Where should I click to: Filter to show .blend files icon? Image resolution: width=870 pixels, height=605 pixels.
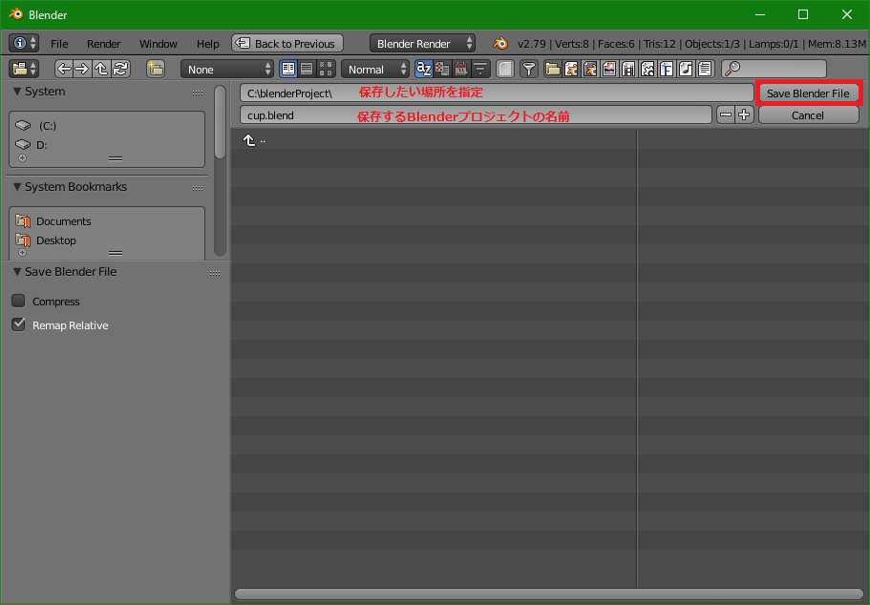[571, 70]
